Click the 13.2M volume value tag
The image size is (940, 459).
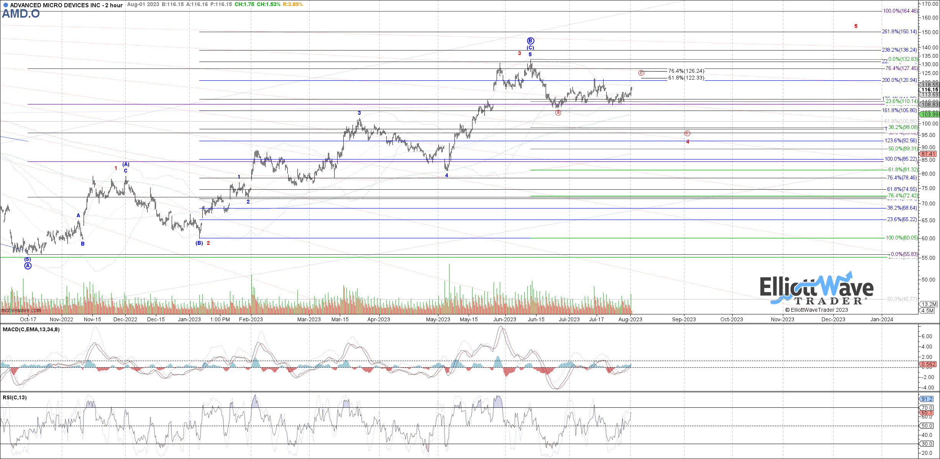(x=928, y=303)
